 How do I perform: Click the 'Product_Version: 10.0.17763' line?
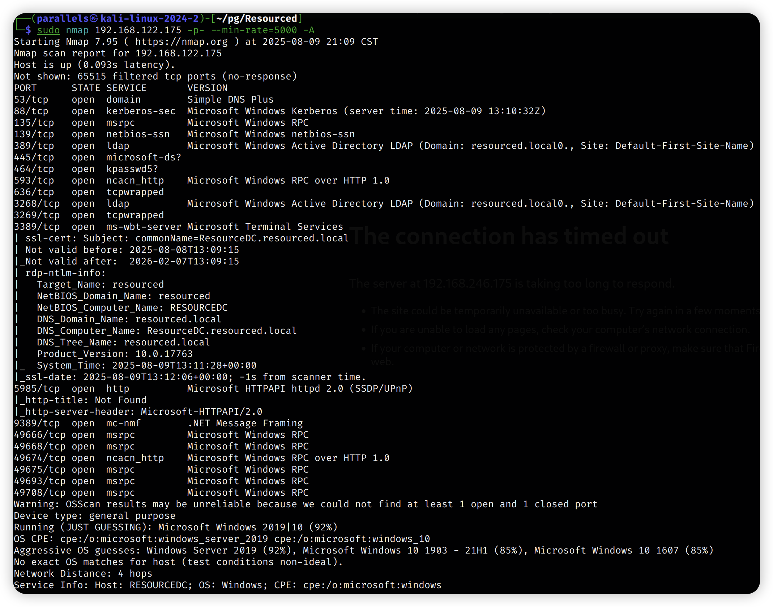(115, 354)
